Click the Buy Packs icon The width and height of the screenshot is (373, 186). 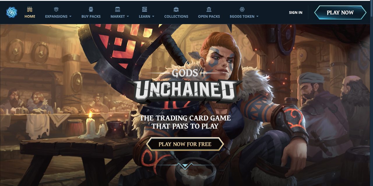coord(91,9)
